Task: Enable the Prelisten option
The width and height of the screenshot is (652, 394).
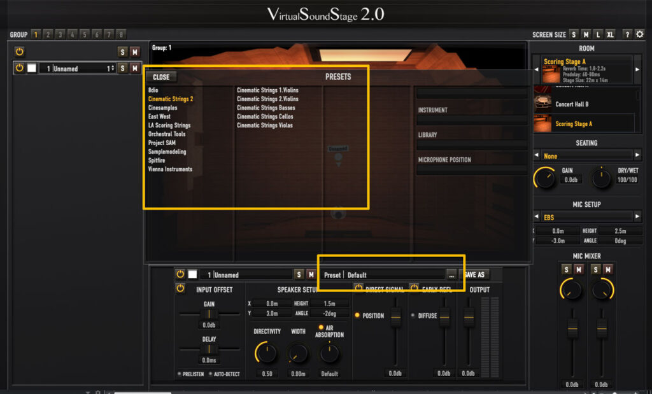Action: pyautogui.click(x=180, y=374)
